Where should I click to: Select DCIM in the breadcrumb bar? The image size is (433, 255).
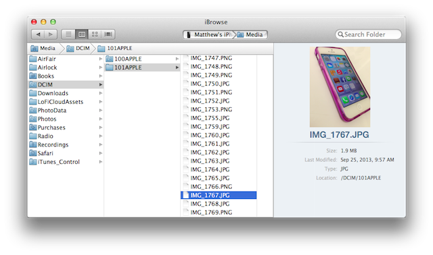78,49
